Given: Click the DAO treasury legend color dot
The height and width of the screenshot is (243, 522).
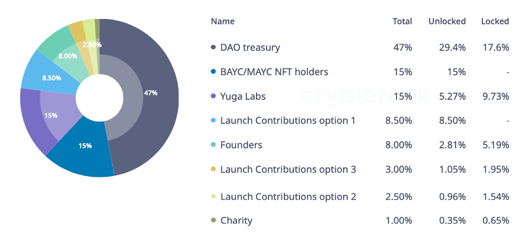Looking at the screenshot, I should [213, 48].
